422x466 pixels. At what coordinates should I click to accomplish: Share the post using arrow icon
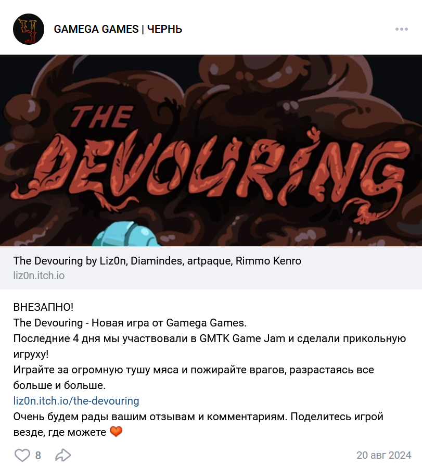pyautogui.click(x=63, y=455)
